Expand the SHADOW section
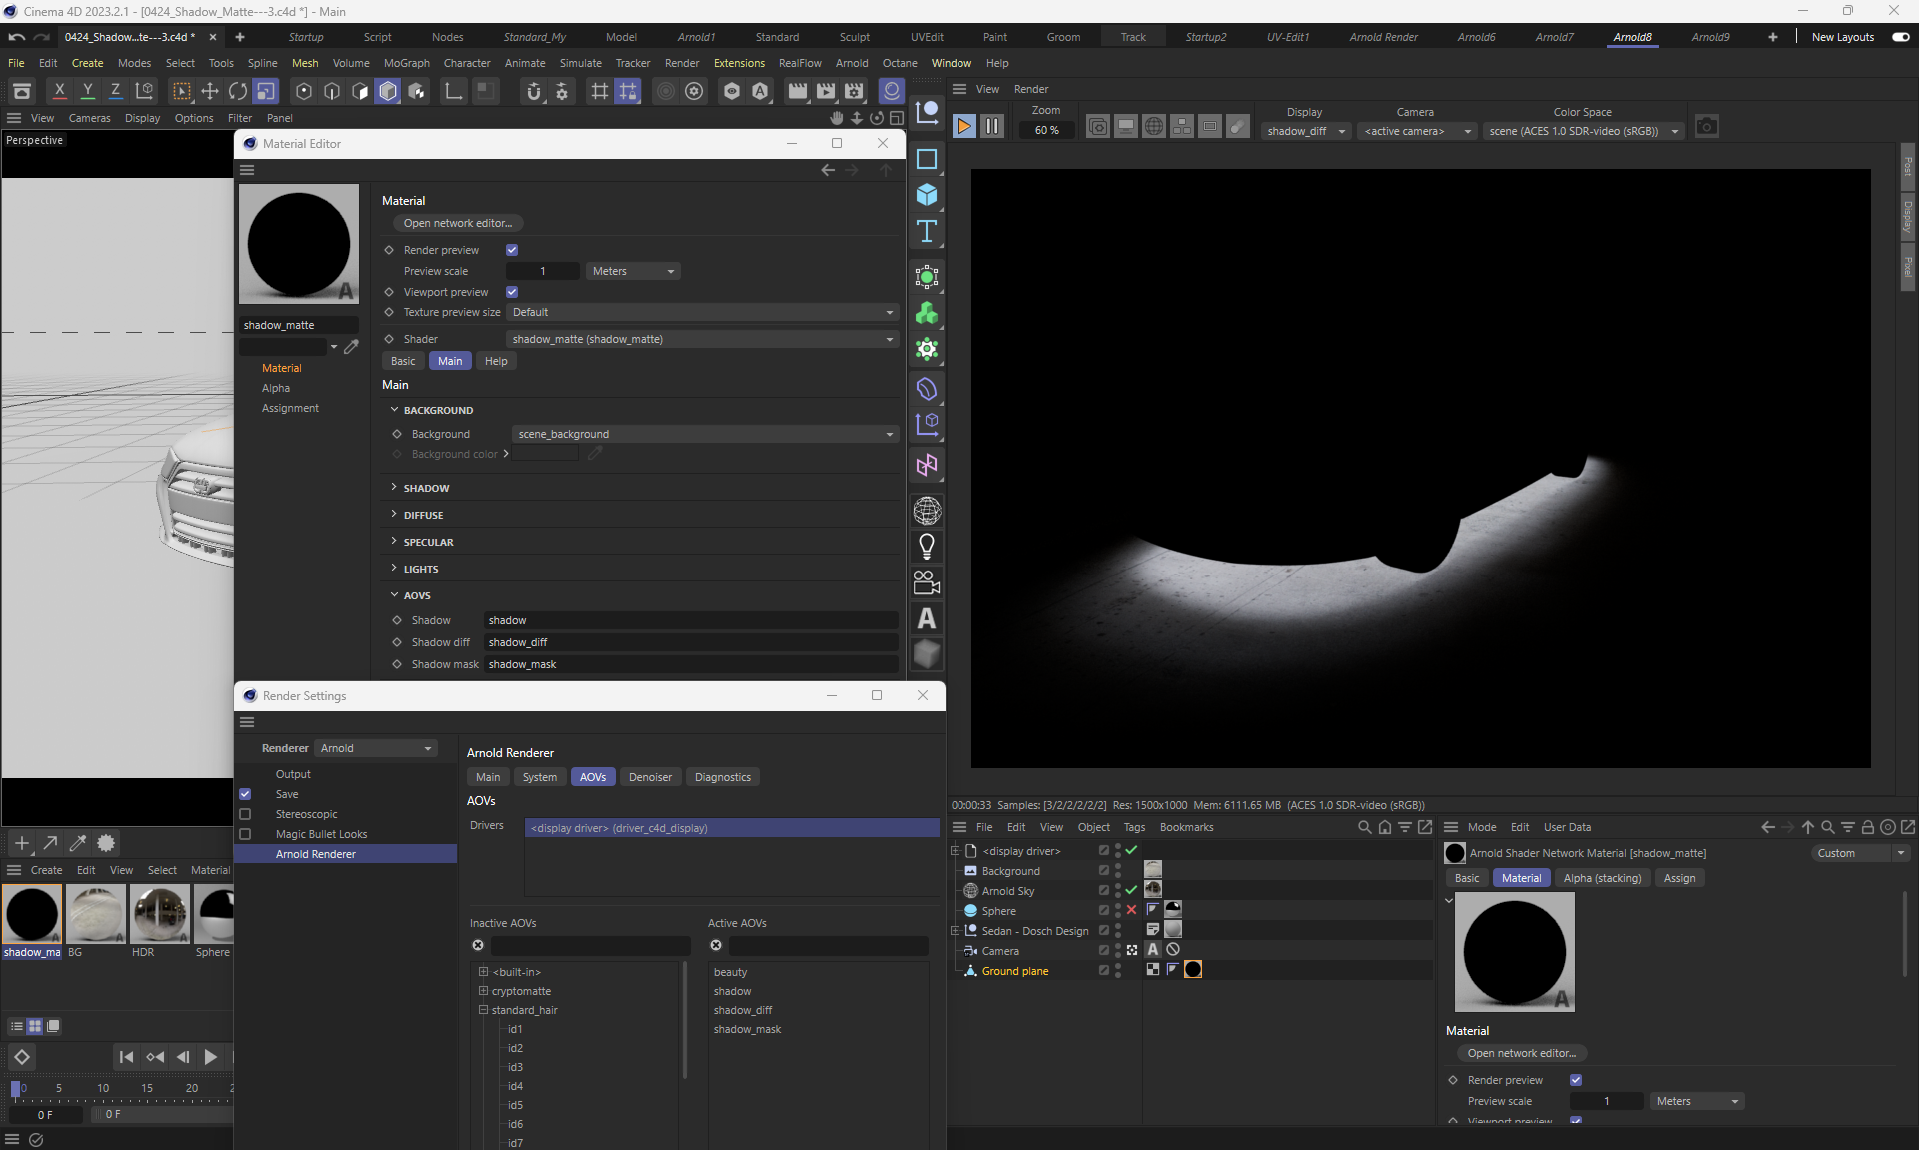This screenshot has height=1150, width=1919. click(x=426, y=488)
